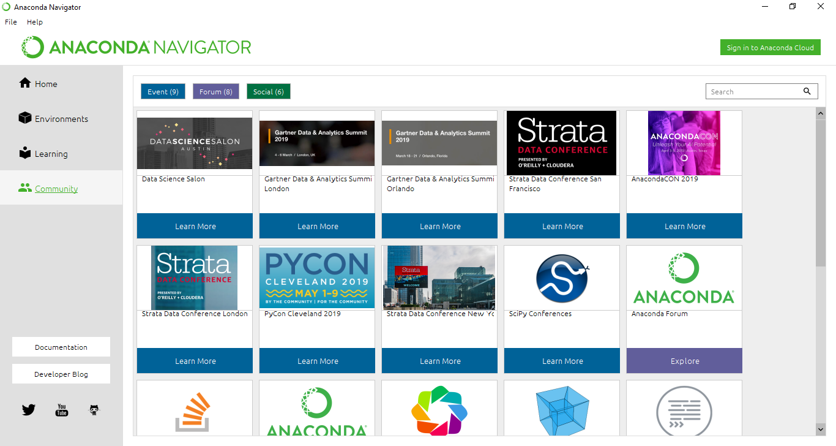Sign in to Anaconda Cloud
Image resolution: width=836 pixels, height=446 pixels.
[771, 47]
